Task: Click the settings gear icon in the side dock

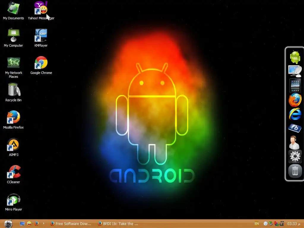Action: point(295,156)
